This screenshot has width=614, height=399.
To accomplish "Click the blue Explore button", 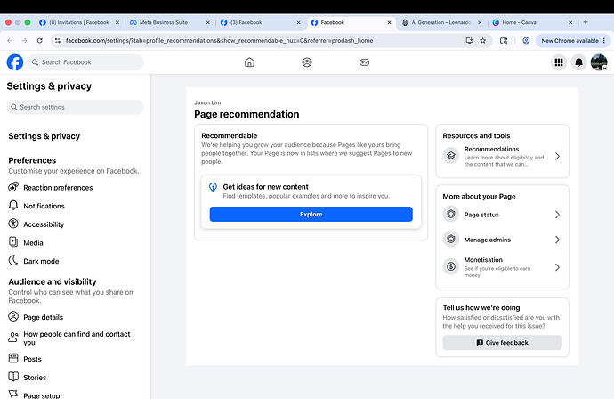I will (311, 214).
